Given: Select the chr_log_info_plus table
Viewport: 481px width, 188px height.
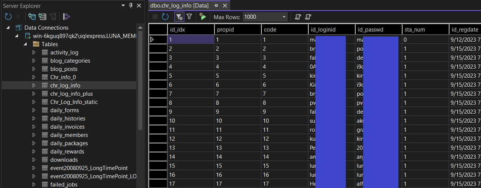Looking at the screenshot, I should click(72, 94).
